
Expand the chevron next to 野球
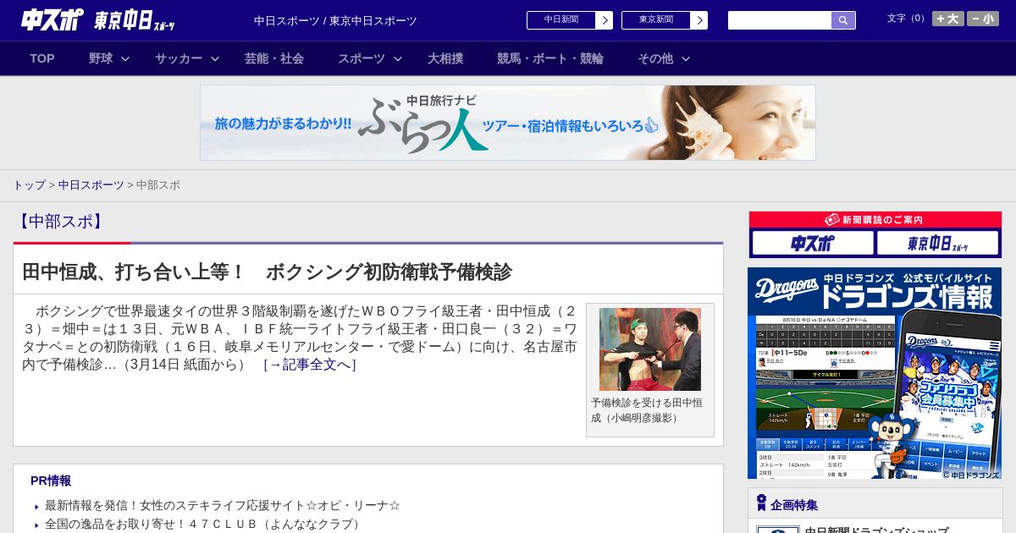pyautogui.click(x=125, y=58)
